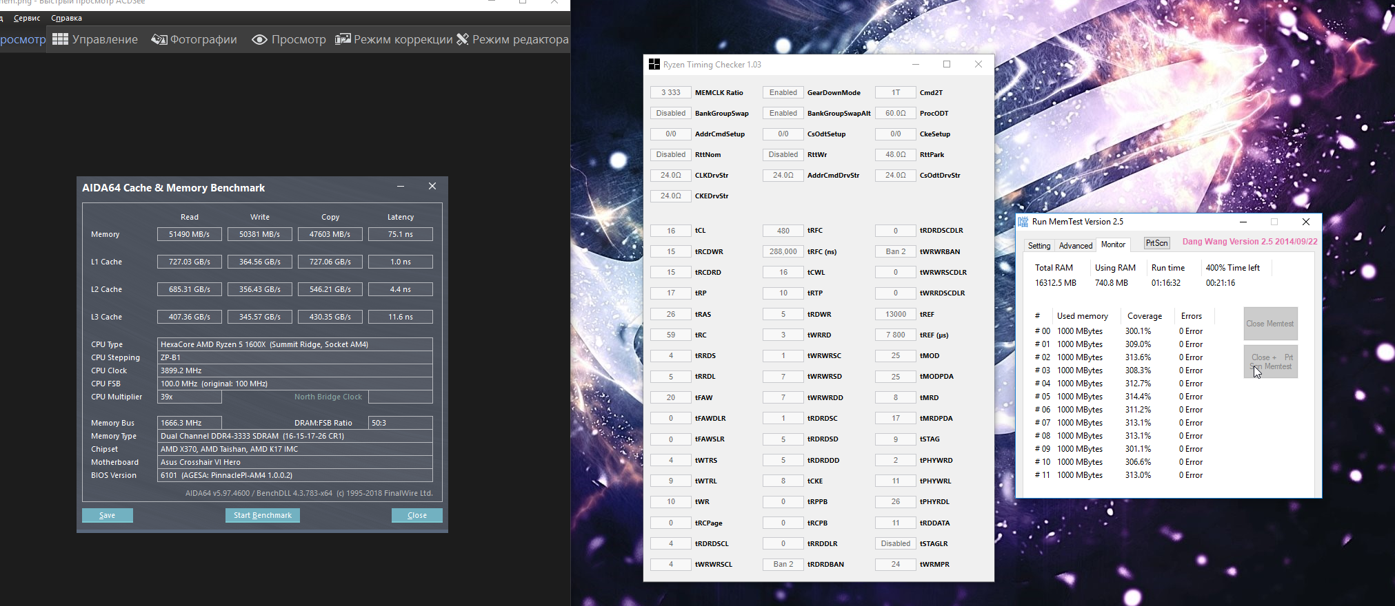Select the Просмотр eye icon in ACDSee
Image resolution: width=1395 pixels, height=606 pixels.
pos(259,39)
